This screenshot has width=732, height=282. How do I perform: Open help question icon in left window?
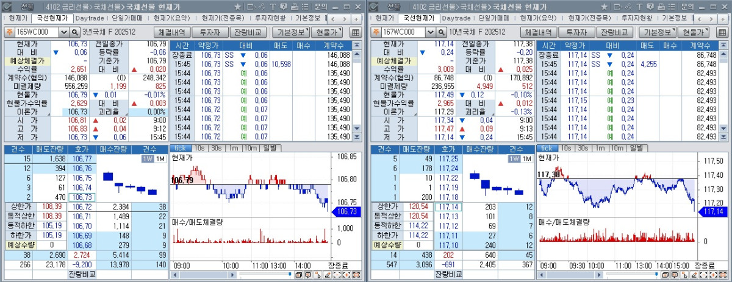[x=283, y=6]
